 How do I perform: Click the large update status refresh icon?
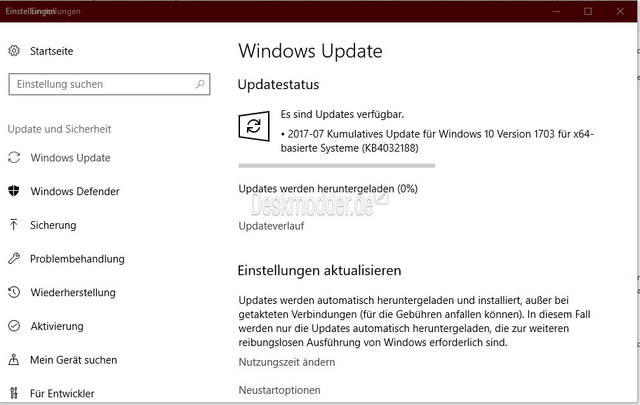pyautogui.click(x=254, y=126)
